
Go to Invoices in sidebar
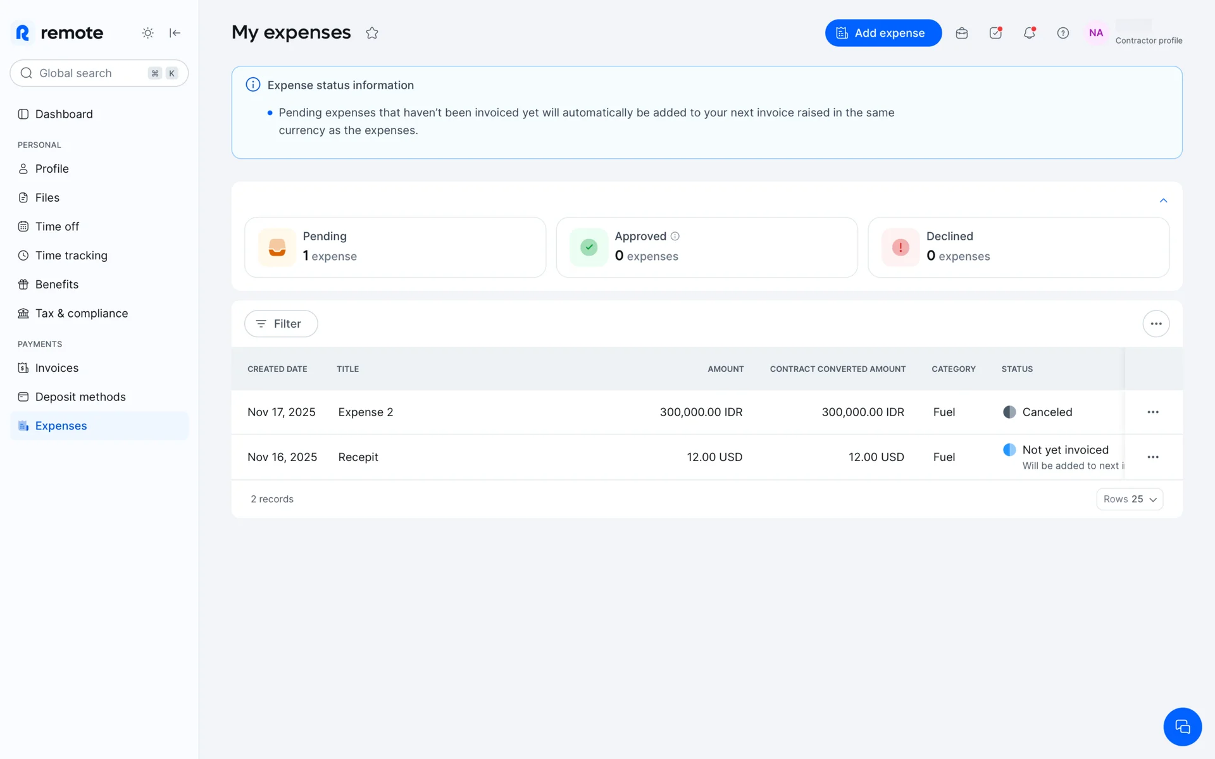(x=57, y=368)
